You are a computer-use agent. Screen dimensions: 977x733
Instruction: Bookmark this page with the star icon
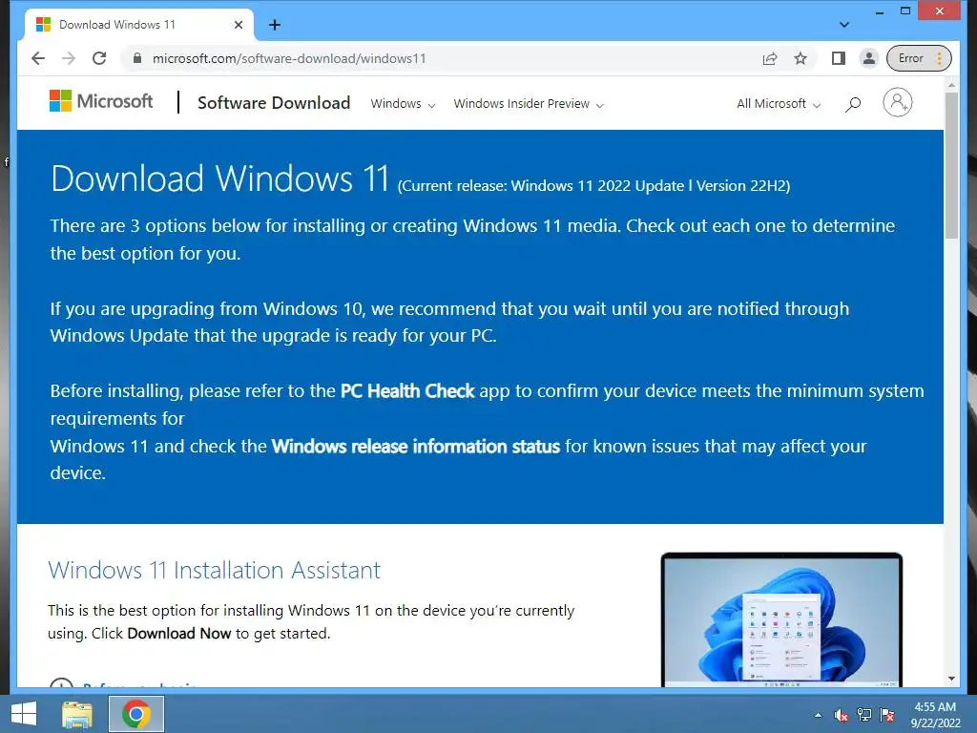click(800, 58)
